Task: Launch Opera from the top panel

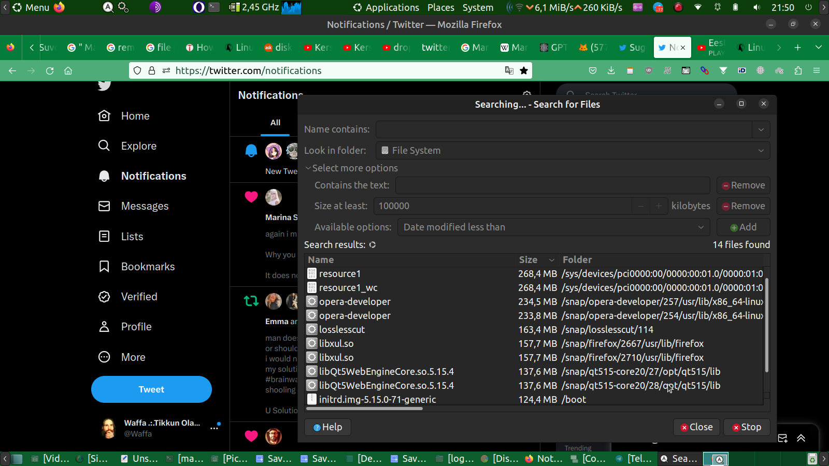Action: click(198, 7)
